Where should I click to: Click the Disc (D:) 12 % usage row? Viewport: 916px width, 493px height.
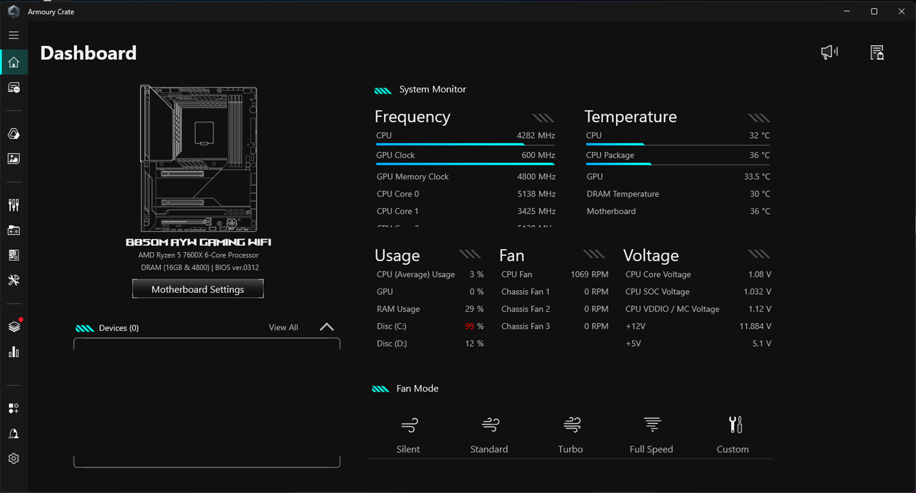tap(430, 344)
